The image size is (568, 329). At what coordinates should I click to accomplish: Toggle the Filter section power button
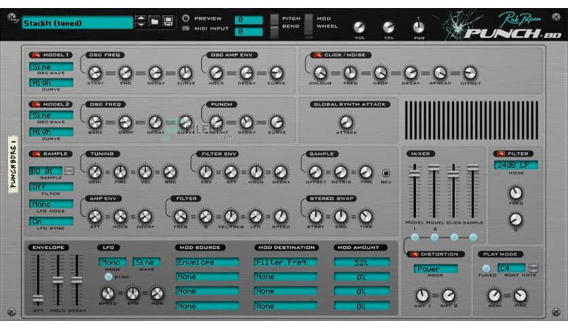click(x=501, y=154)
